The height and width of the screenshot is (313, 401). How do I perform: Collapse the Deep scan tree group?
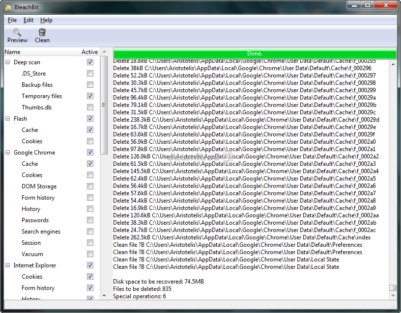click(8, 62)
